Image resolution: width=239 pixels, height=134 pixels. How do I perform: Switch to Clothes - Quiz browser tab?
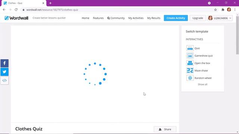pyautogui.click(x=24, y=3)
